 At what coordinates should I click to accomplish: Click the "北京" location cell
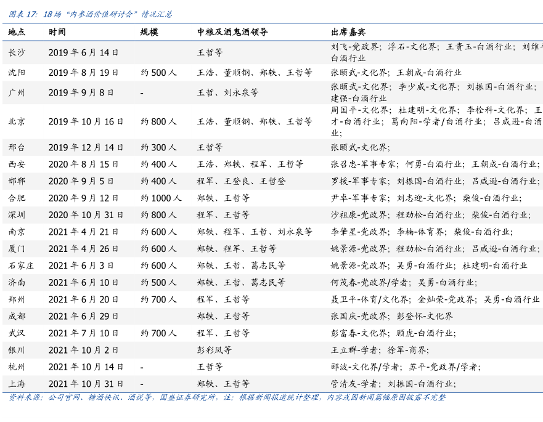[17, 122]
